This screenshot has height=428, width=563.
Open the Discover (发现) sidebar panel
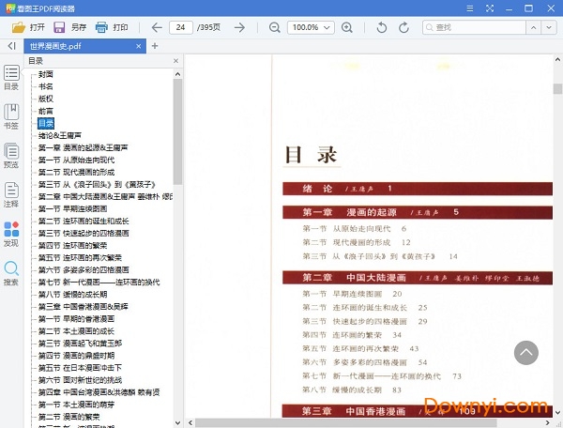pyautogui.click(x=11, y=235)
